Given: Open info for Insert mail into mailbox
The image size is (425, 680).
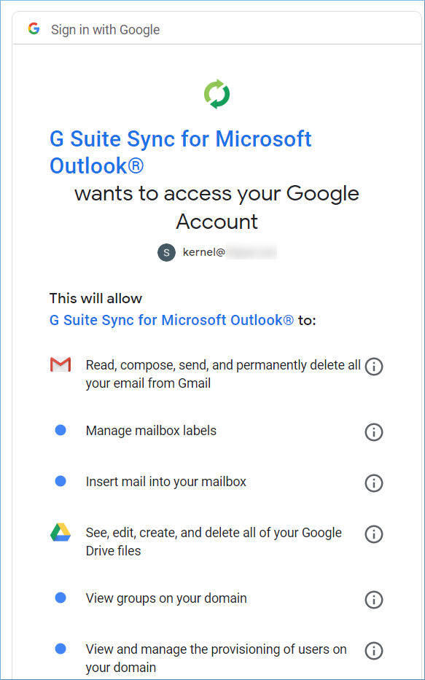Looking at the screenshot, I should [x=374, y=482].
